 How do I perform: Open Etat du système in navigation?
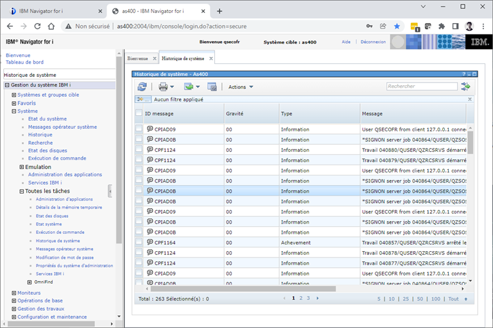pyautogui.click(x=47, y=119)
